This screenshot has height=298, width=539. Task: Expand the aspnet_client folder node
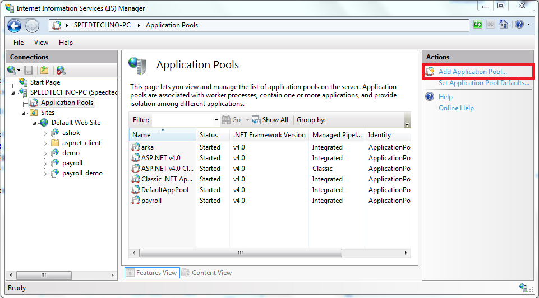45,143
